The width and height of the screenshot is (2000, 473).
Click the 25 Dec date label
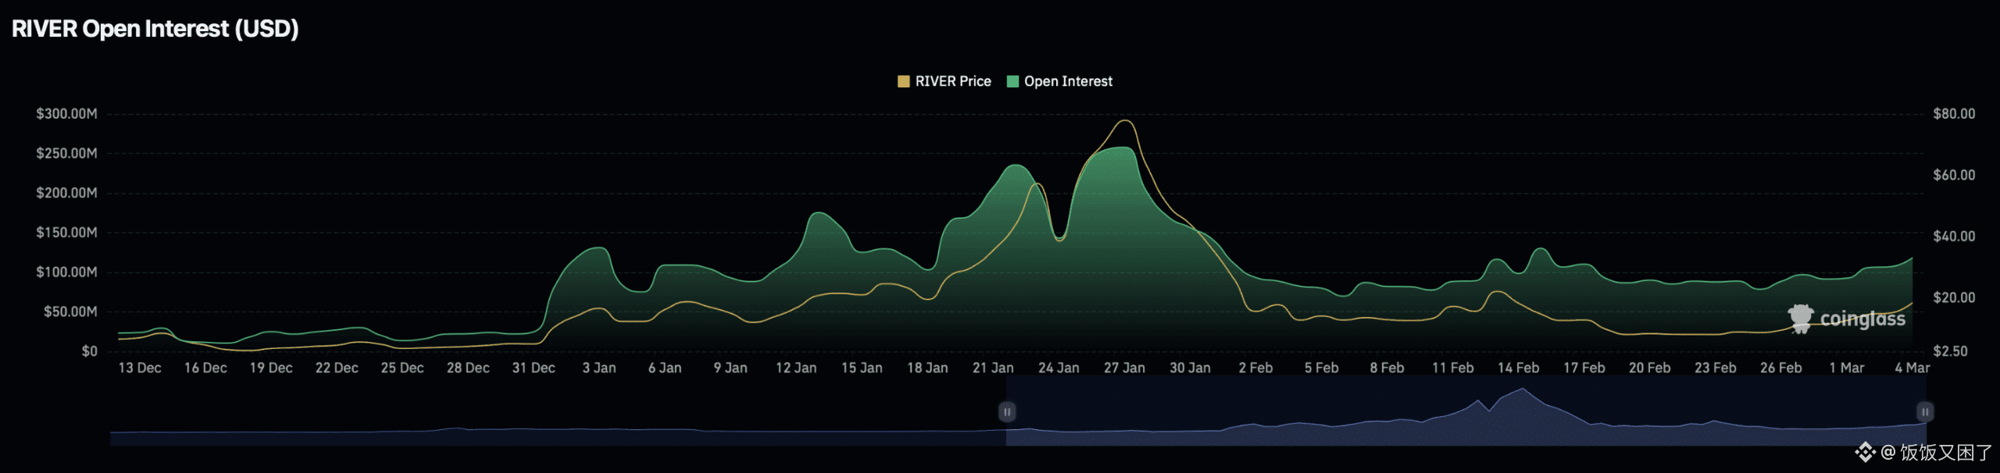[402, 368]
